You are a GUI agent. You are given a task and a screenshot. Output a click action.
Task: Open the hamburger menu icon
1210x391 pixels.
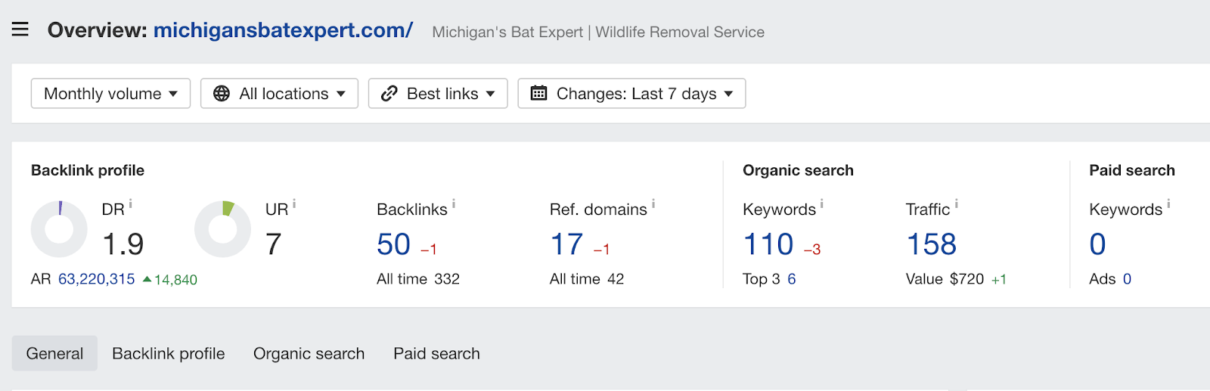(x=20, y=29)
